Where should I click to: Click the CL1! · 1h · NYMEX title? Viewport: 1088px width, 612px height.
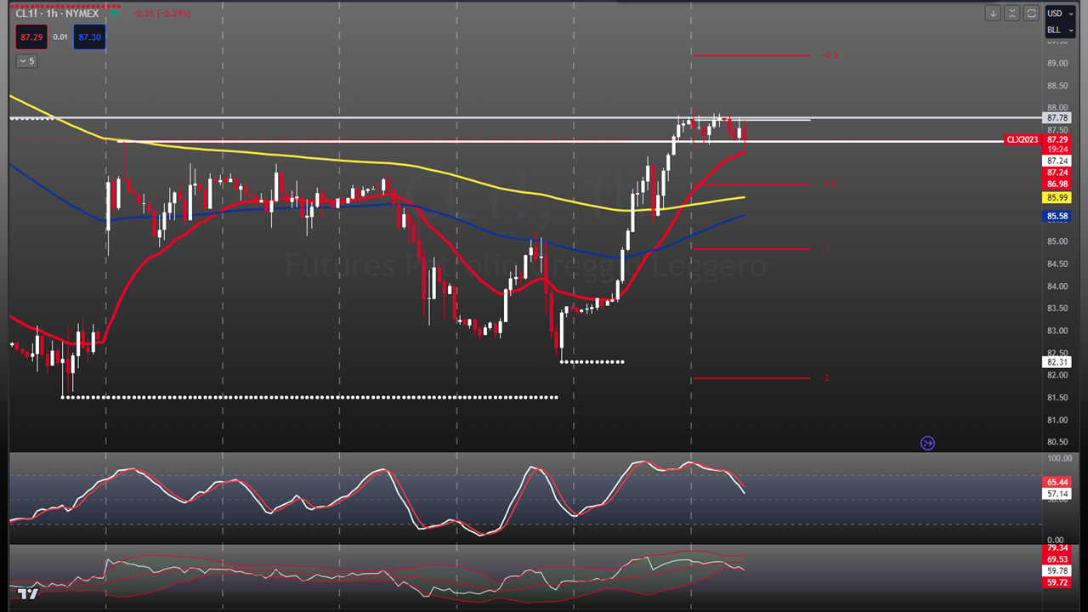57,14
